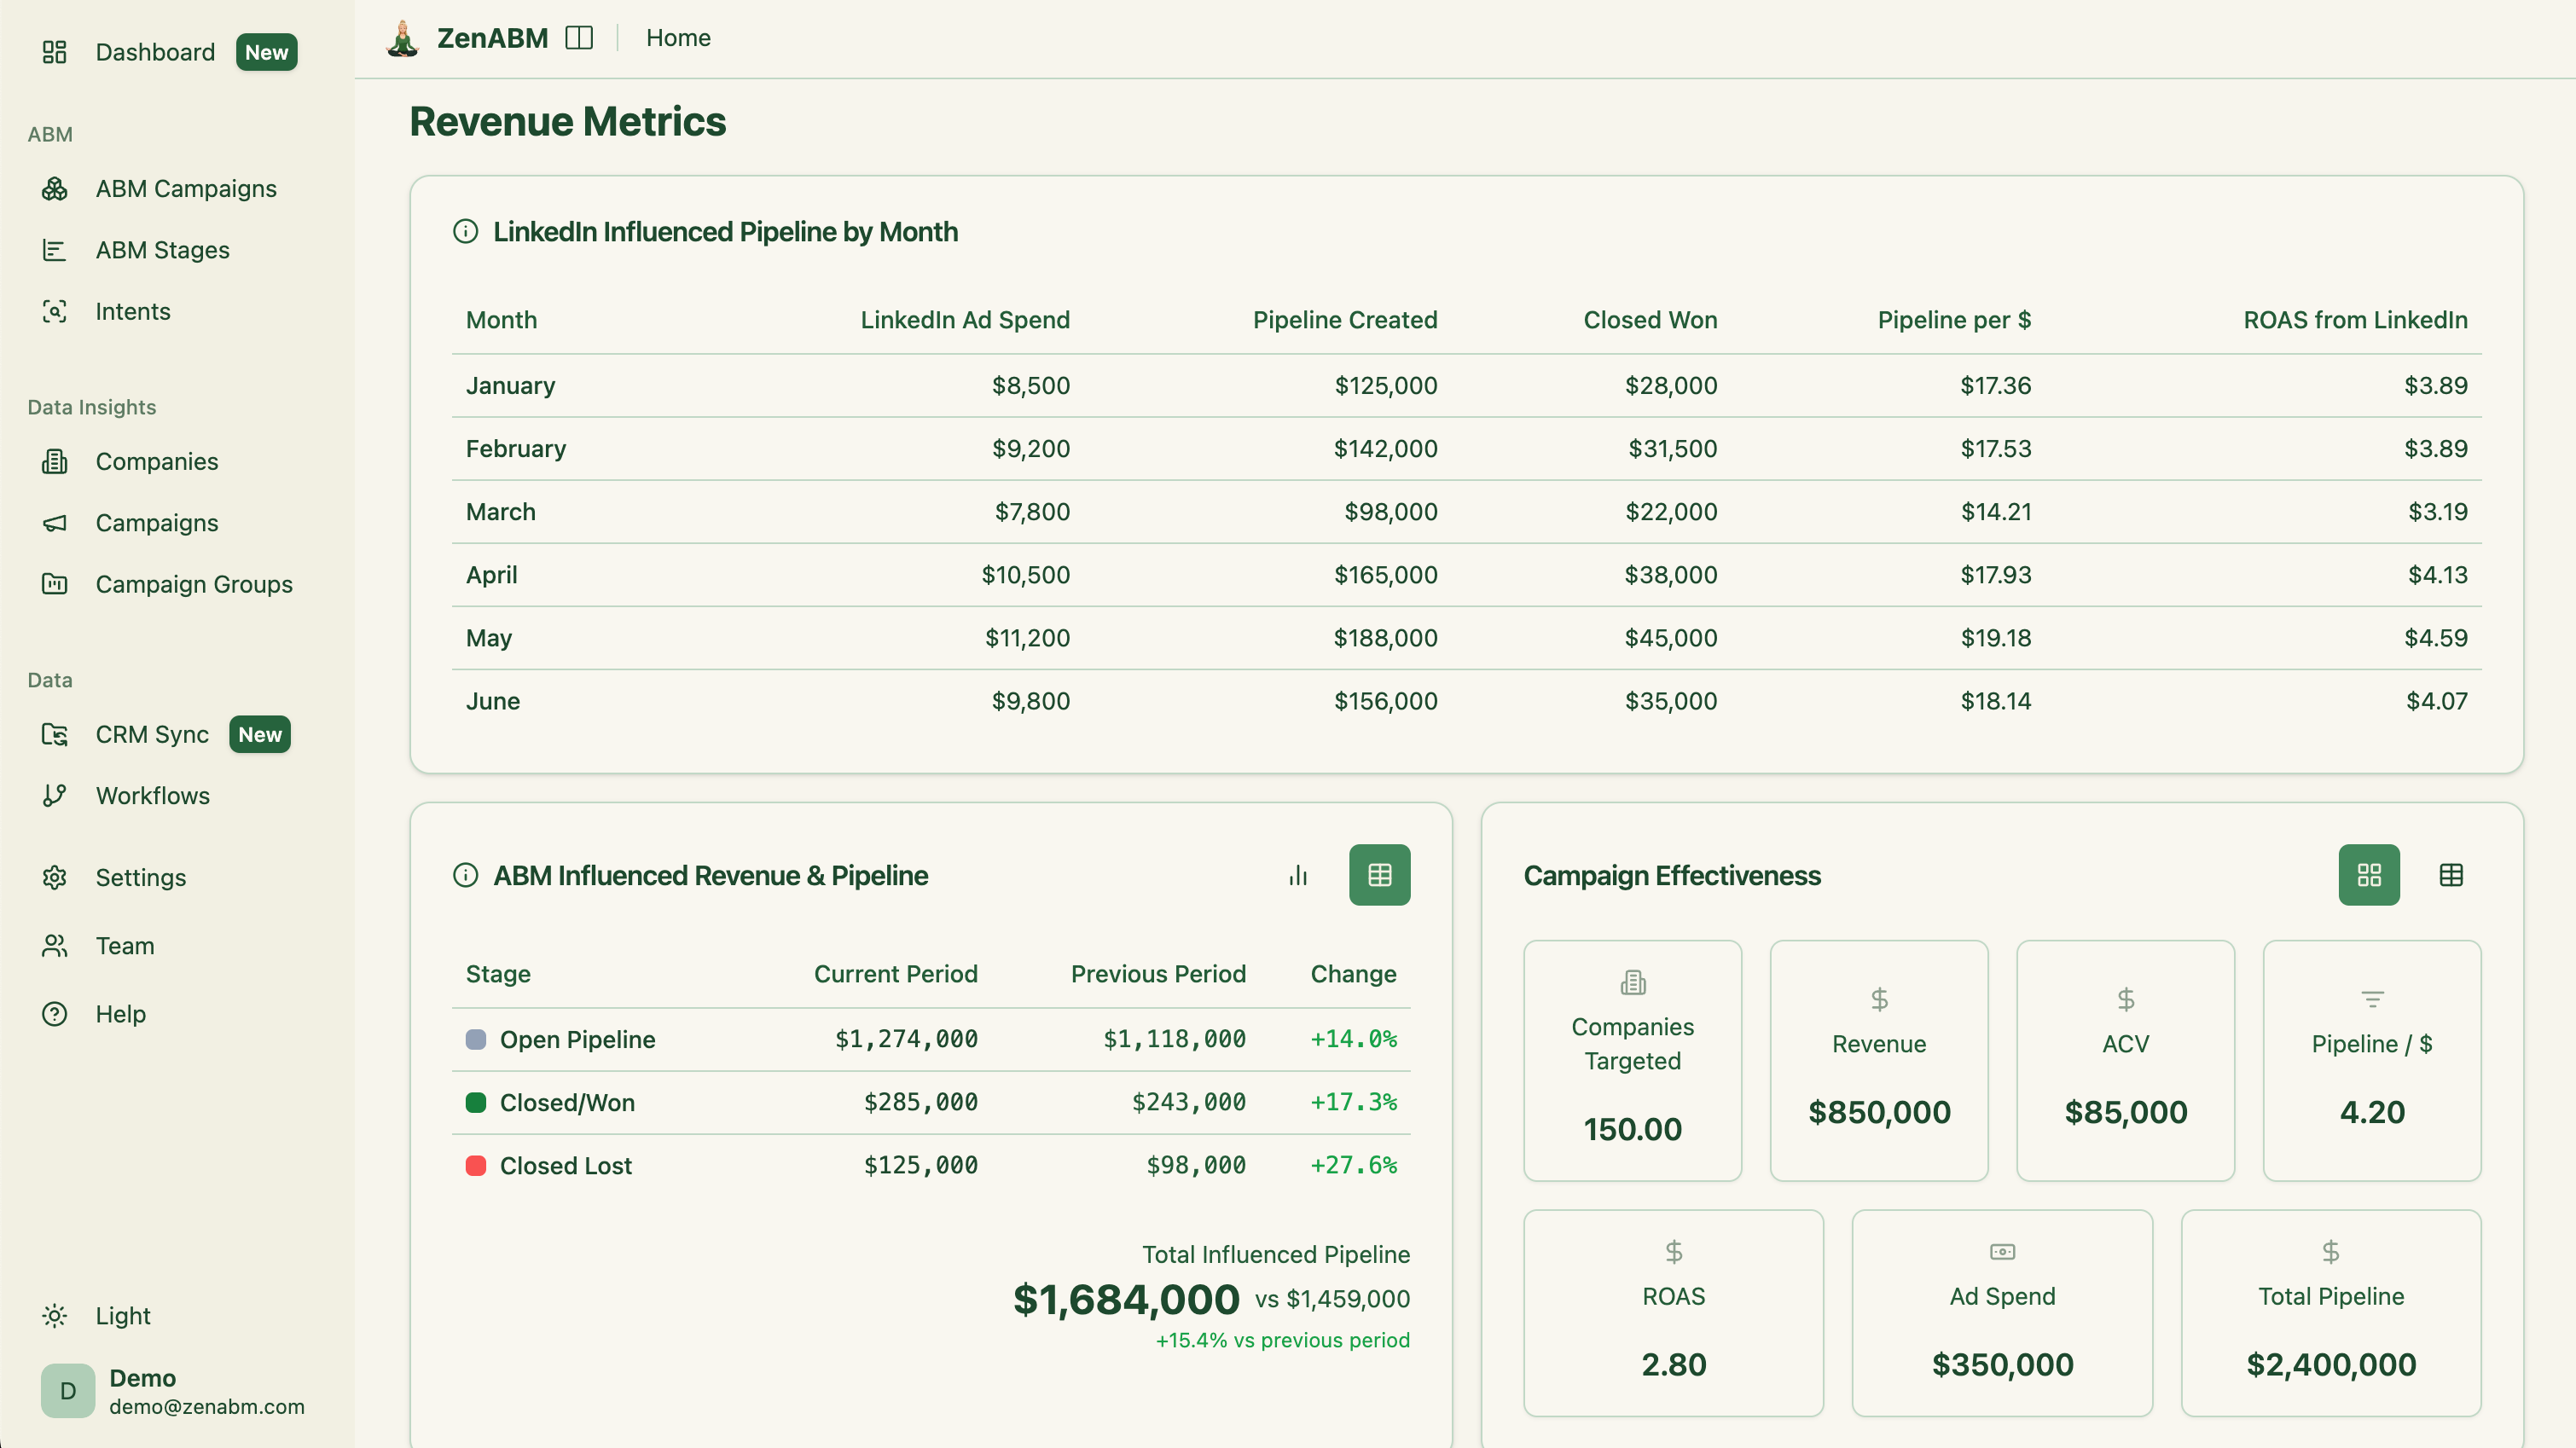Click the New badge next to Dashboard
2576x1448 pixels.
tap(266, 52)
